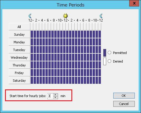
Task: Select the entire Wednesday row
Action: click(19, 57)
